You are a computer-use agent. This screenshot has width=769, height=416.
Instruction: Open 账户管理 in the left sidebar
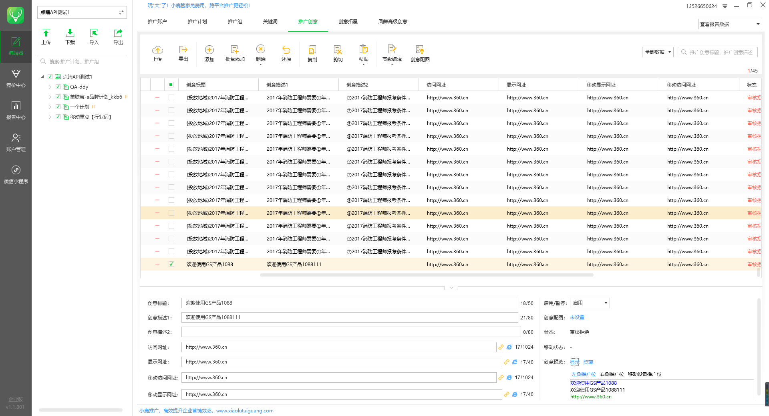point(16,143)
